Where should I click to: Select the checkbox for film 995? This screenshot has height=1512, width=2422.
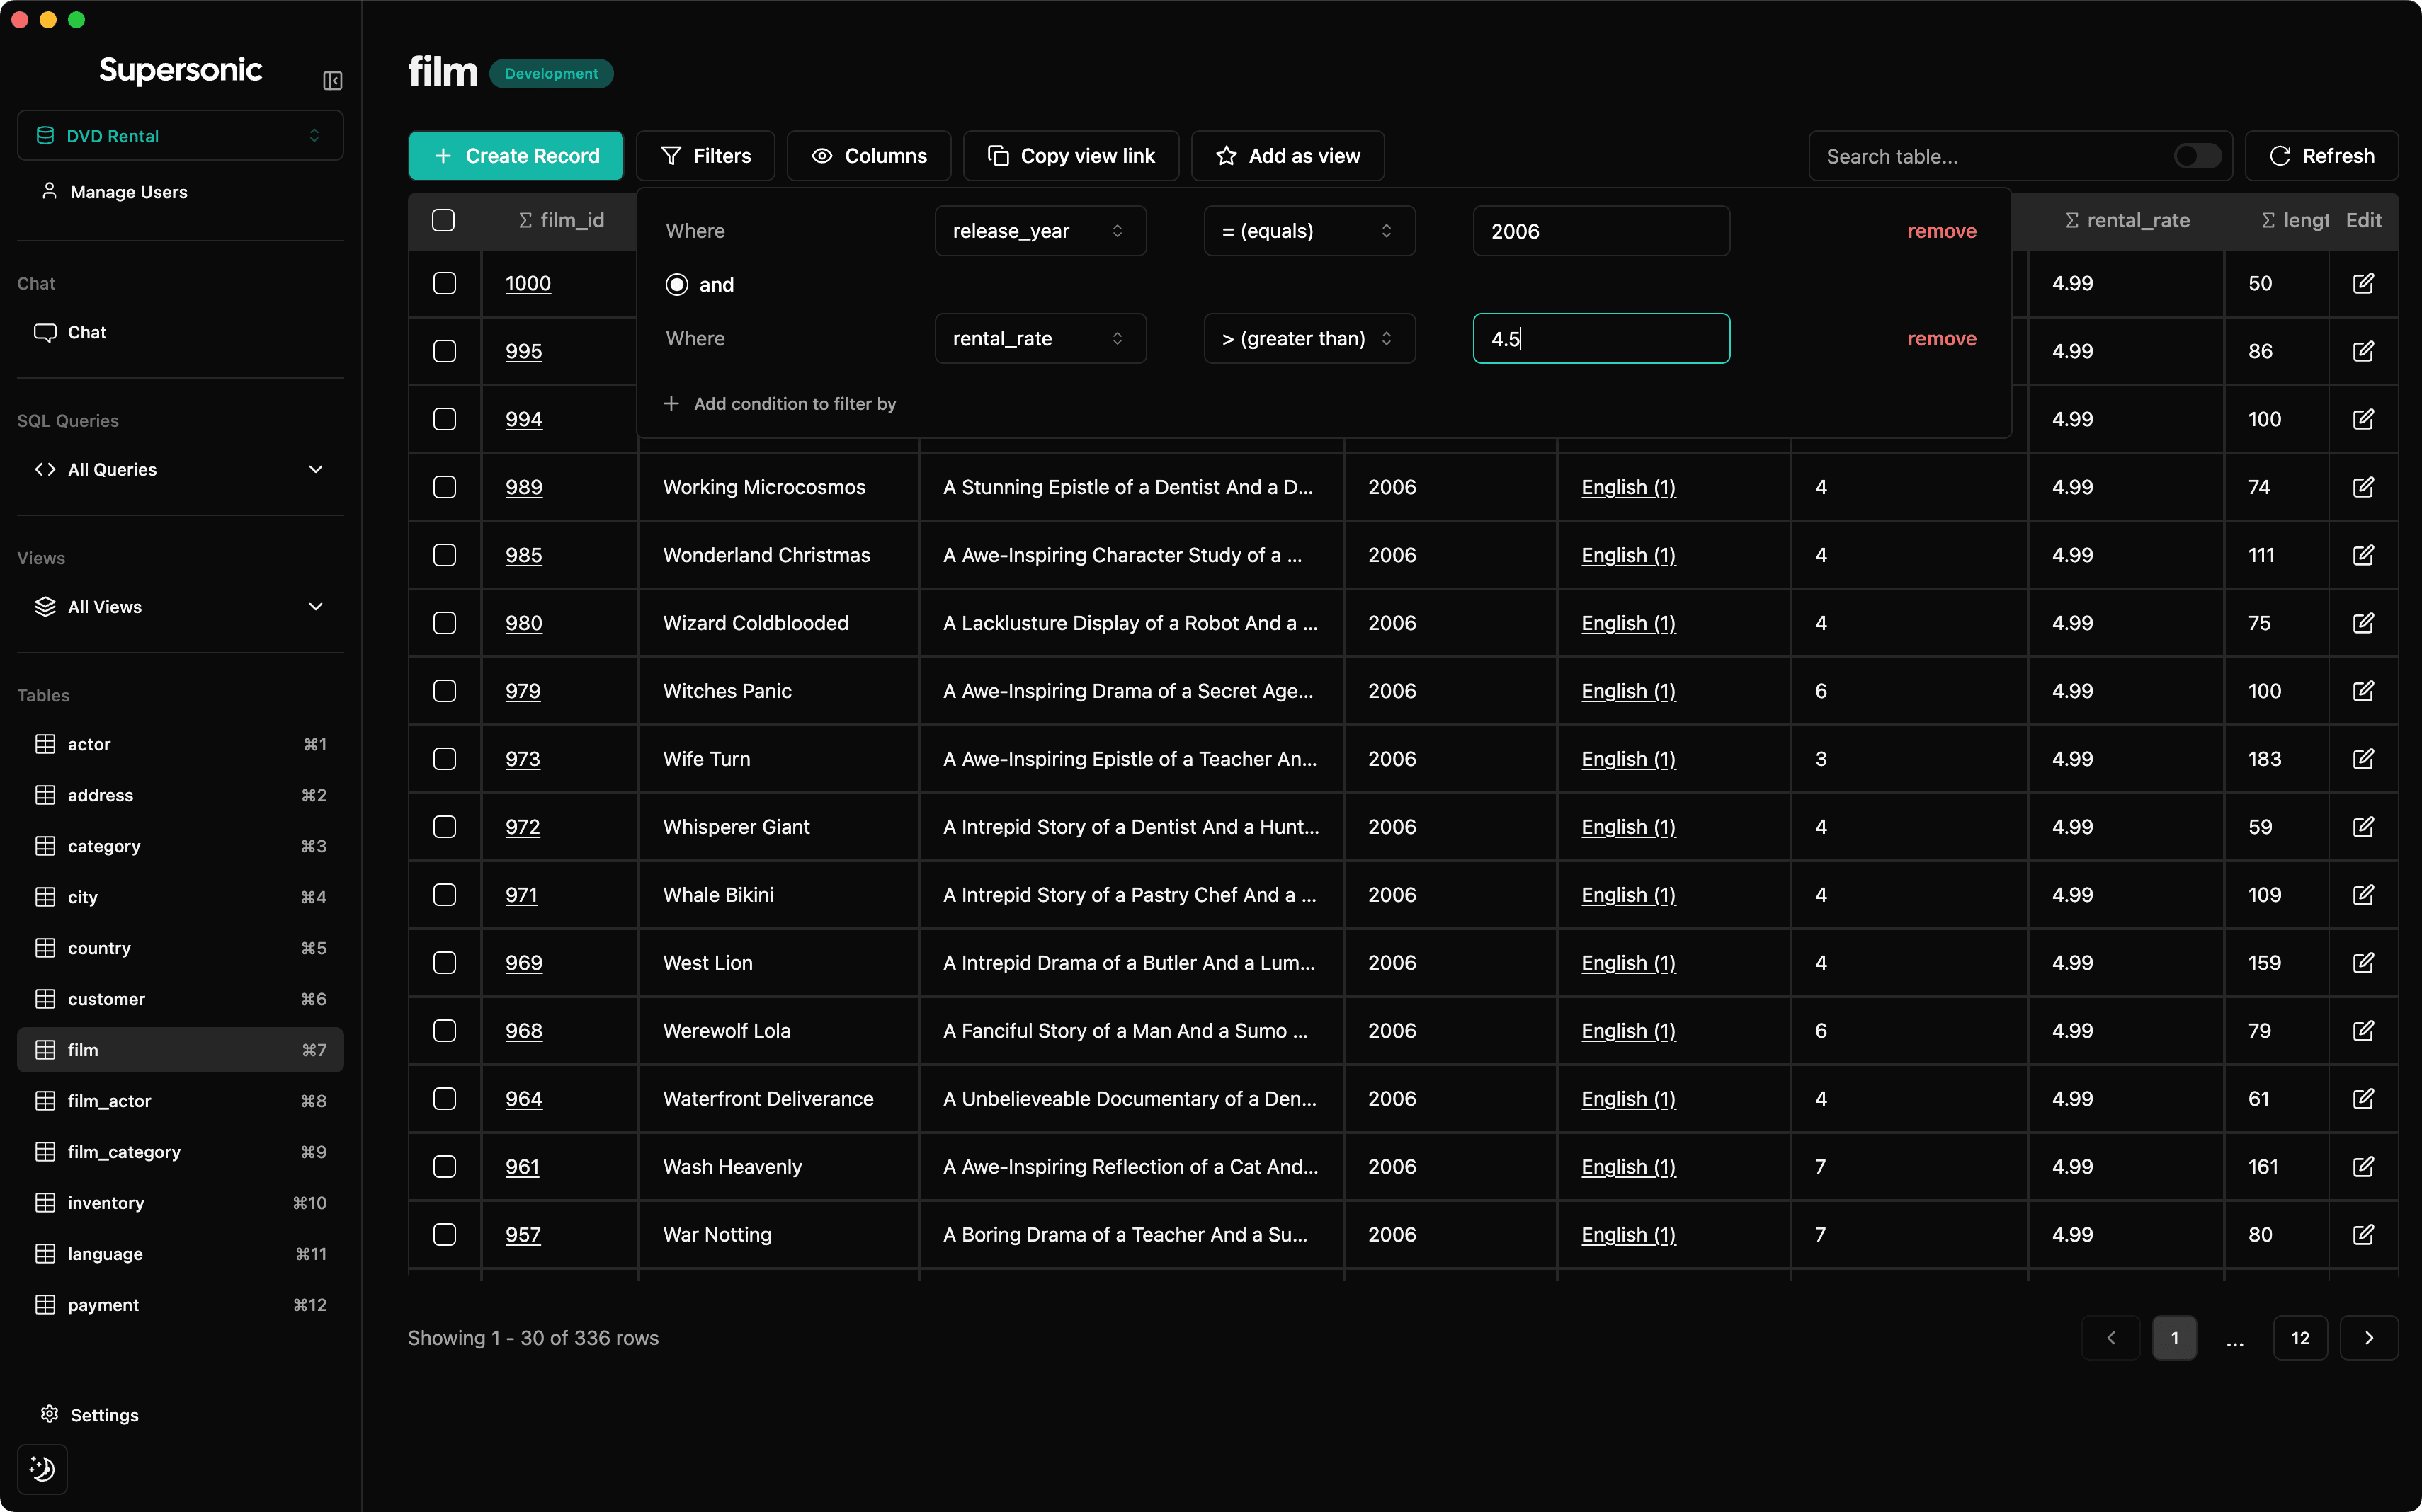pyautogui.click(x=444, y=351)
